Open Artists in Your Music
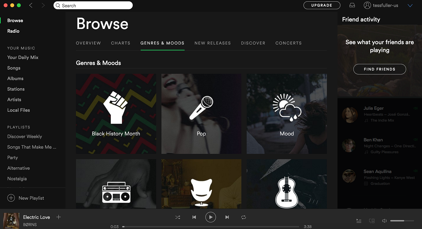The width and height of the screenshot is (422, 229). pyautogui.click(x=14, y=100)
